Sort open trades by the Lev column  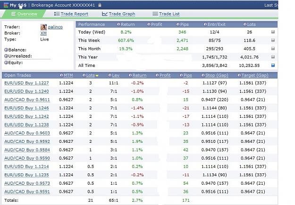coord(116,75)
